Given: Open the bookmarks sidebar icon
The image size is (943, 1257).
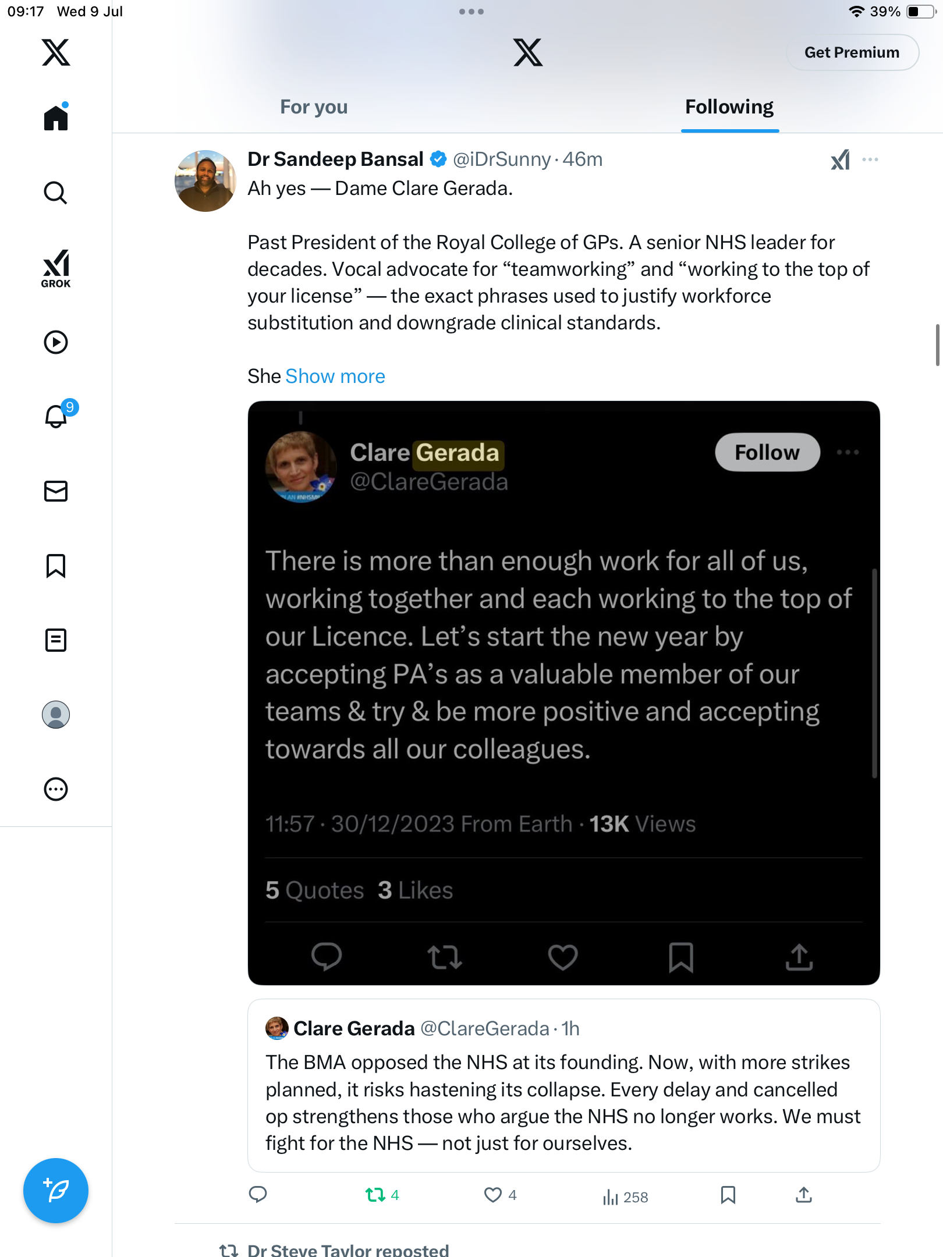Looking at the screenshot, I should pyautogui.click(x=56, y=566).
